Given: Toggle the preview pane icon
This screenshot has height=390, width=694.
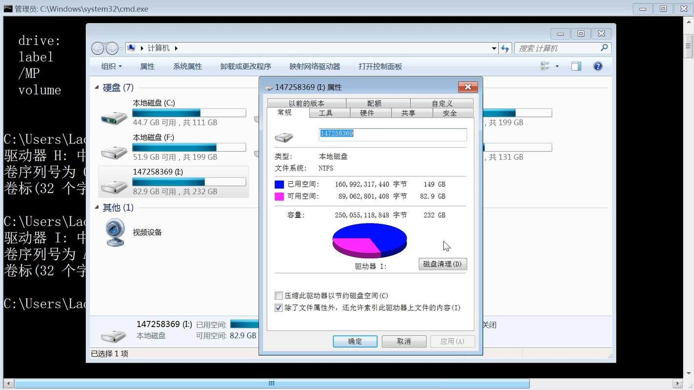Looking at the screenshot, I should [x=576, y=66].
